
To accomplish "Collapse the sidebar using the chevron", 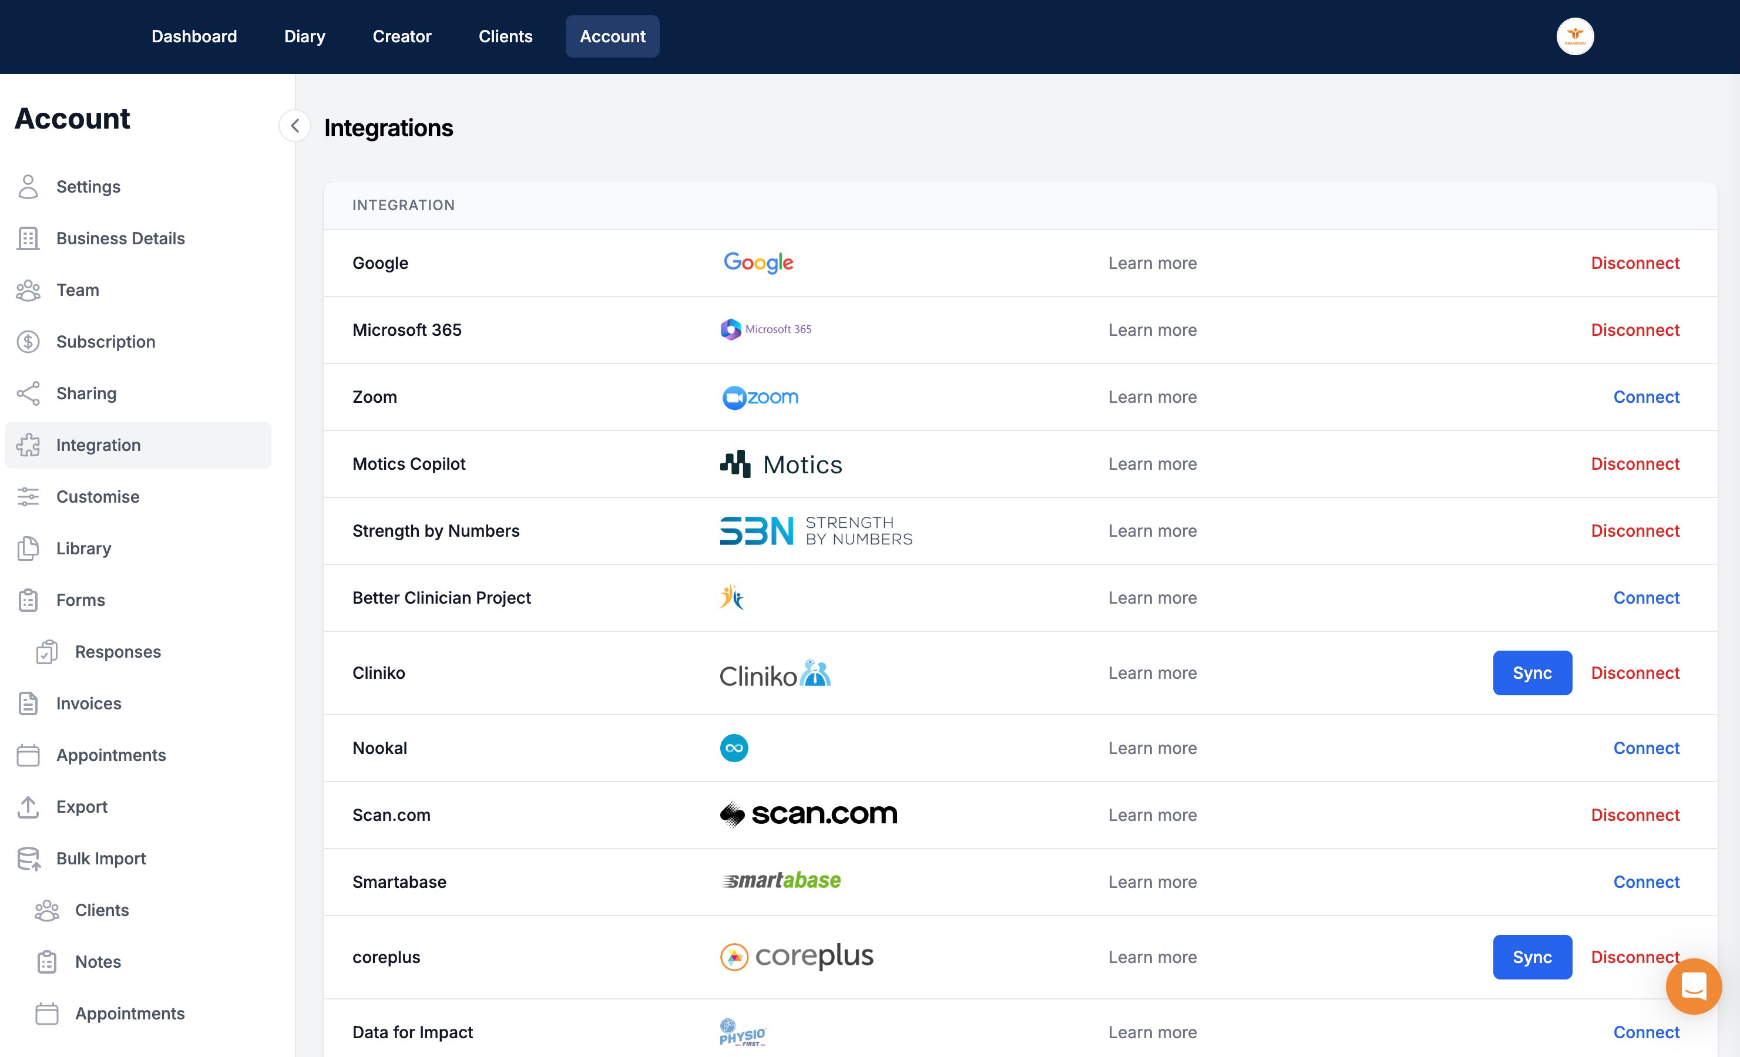I will point(294,126).
